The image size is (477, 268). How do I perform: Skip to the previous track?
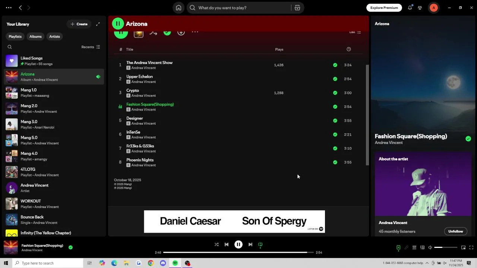click(x=227, y=245)
